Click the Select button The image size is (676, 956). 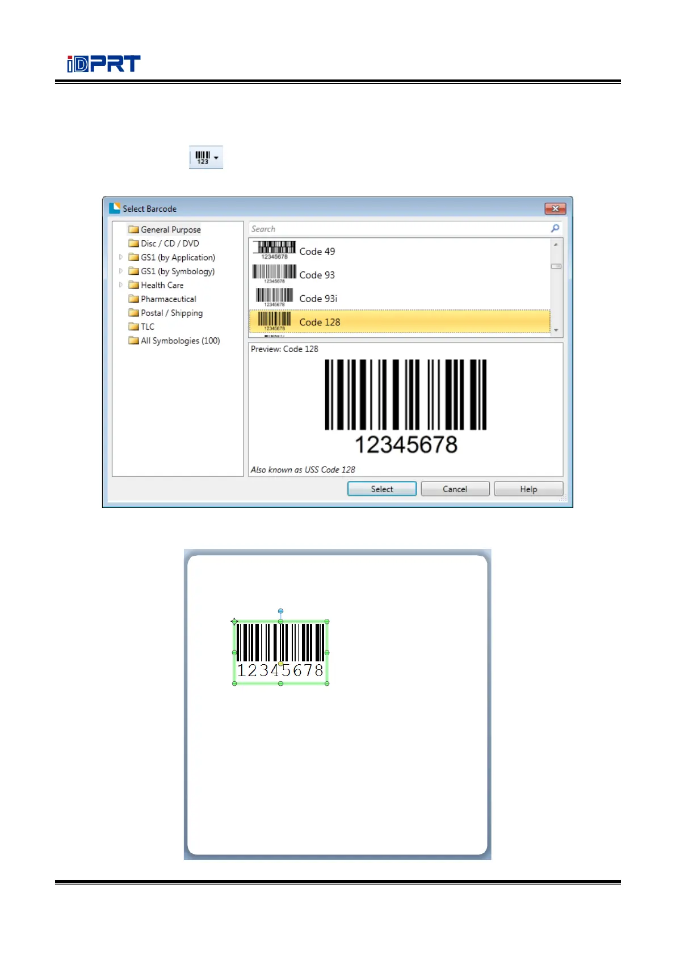382,489
